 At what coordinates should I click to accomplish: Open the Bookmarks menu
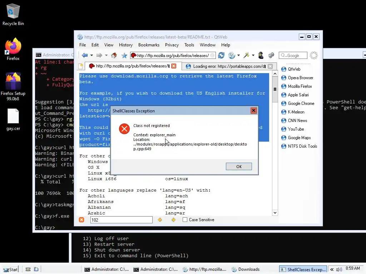pyautogui.click(x=149, y=45)
